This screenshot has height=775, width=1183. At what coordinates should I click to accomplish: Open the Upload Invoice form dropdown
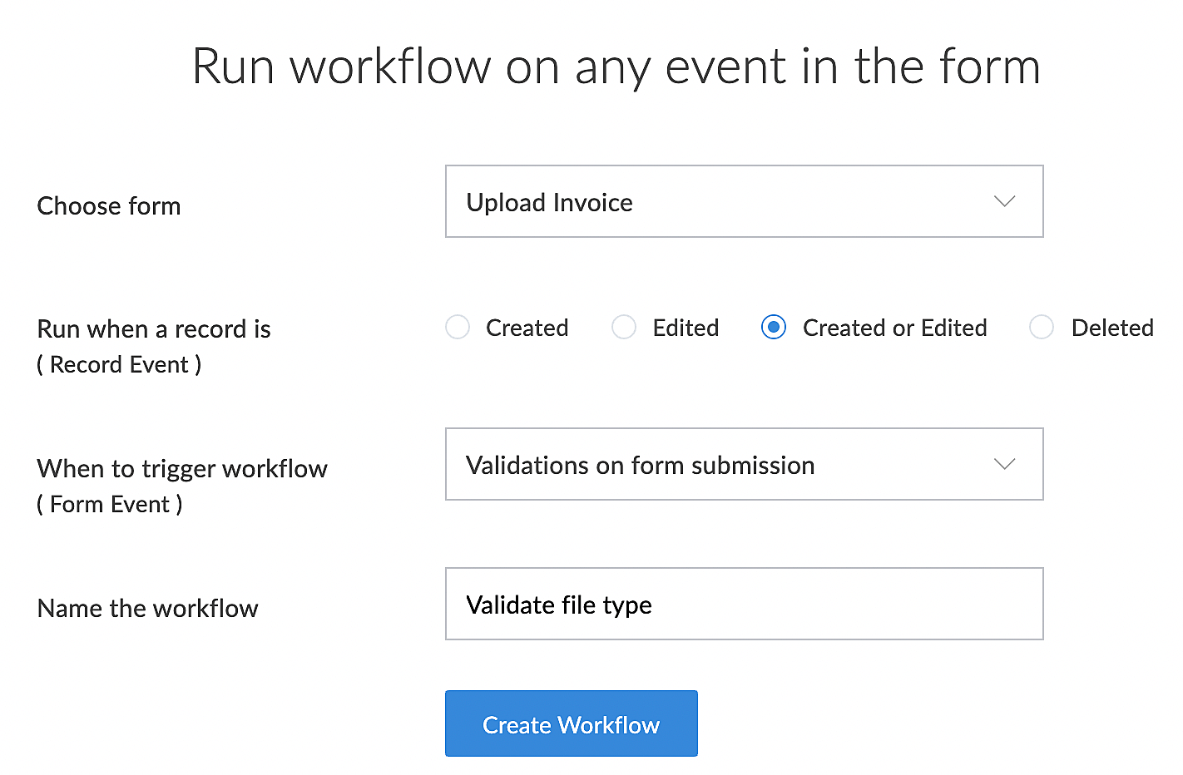(x=744, y=201)
